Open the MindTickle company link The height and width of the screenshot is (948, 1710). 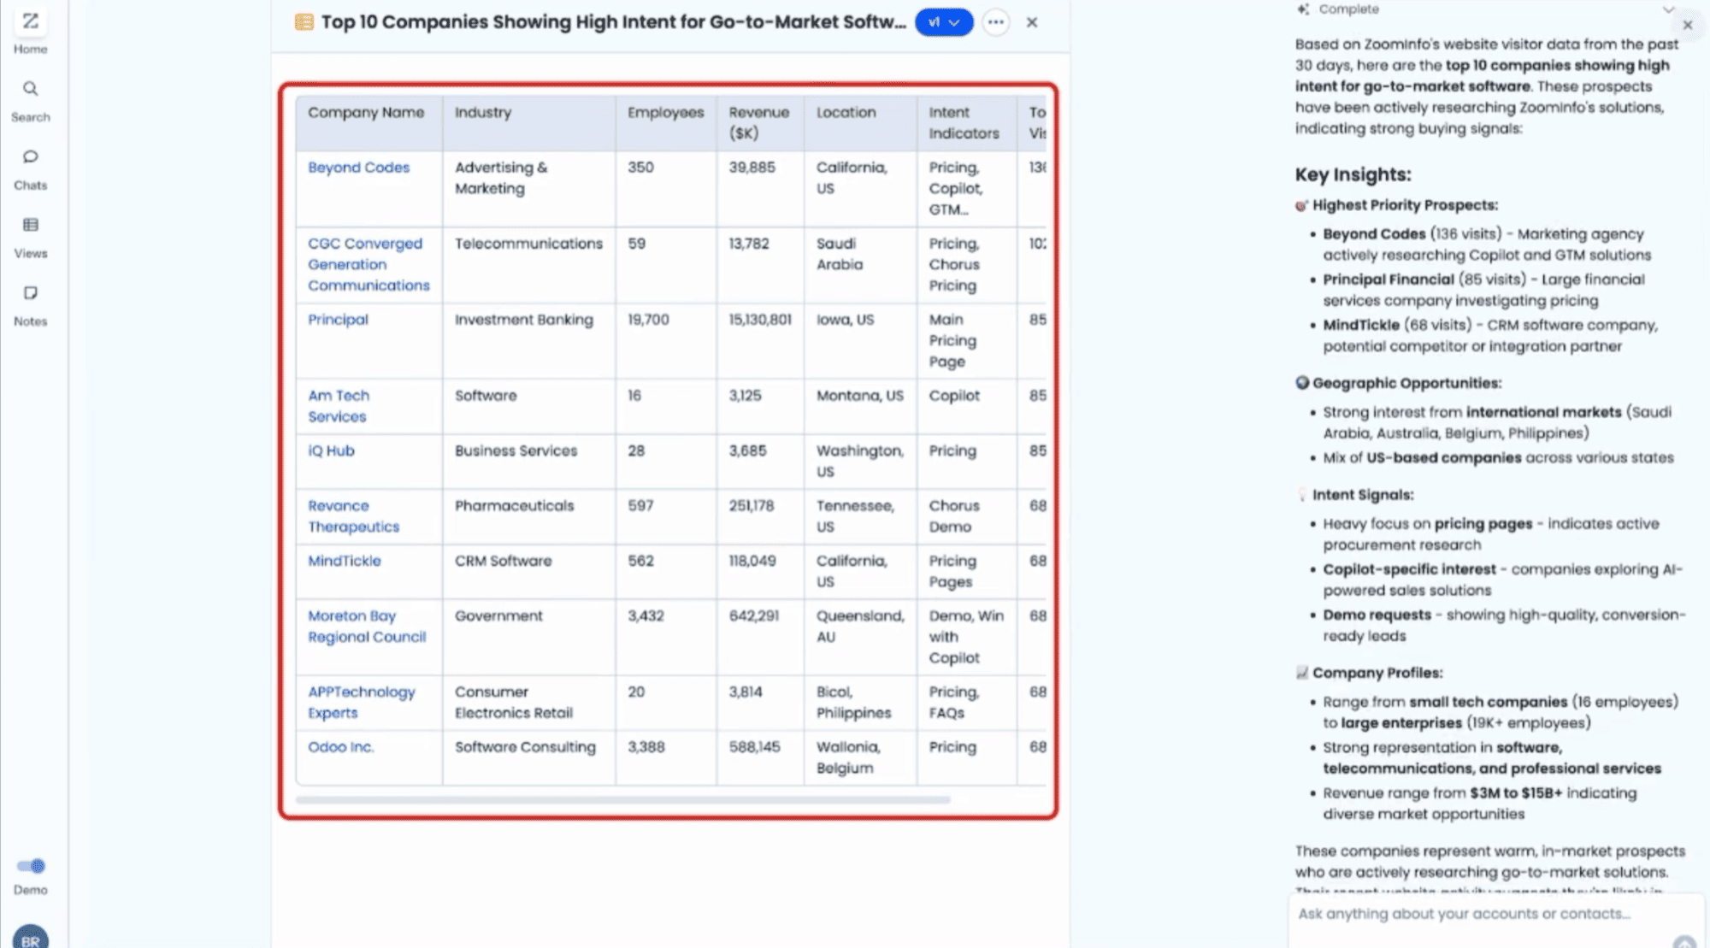point(345,561)
